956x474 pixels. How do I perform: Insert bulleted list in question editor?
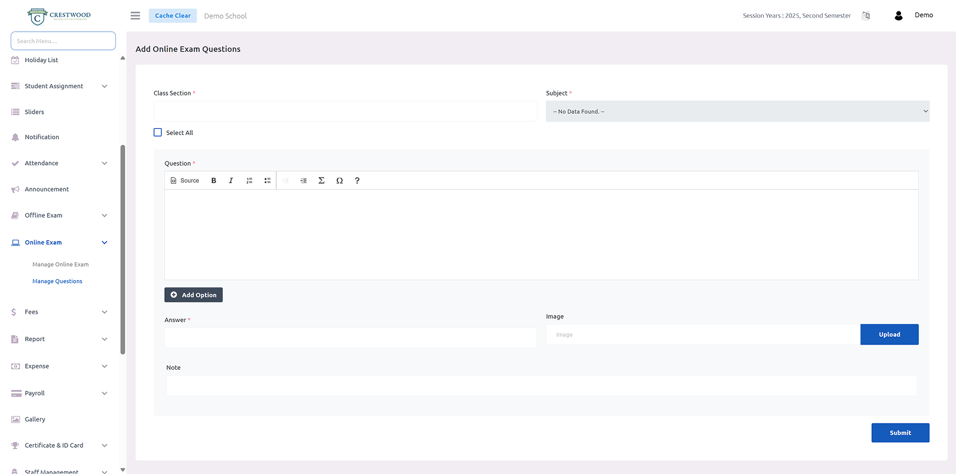268,181
